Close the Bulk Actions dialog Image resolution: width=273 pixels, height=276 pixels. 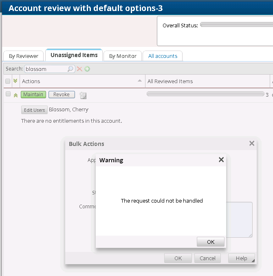tap(252, 144)
